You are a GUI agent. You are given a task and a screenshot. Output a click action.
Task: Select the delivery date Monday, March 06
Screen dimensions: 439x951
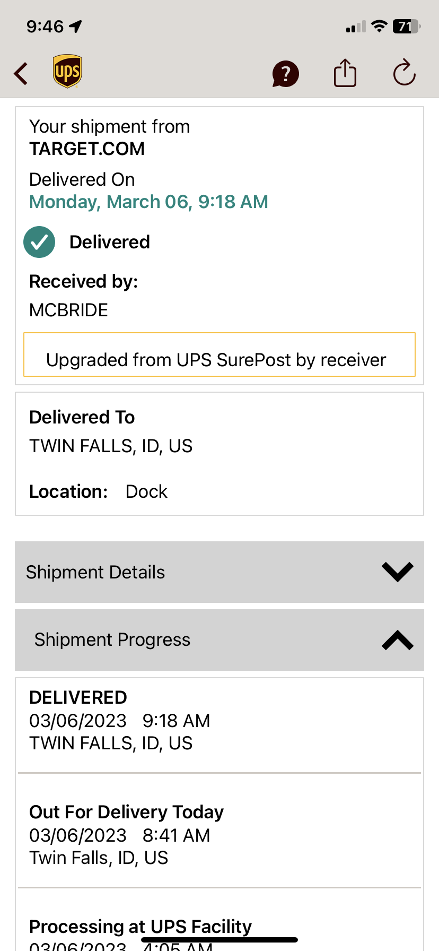(148, 202)
